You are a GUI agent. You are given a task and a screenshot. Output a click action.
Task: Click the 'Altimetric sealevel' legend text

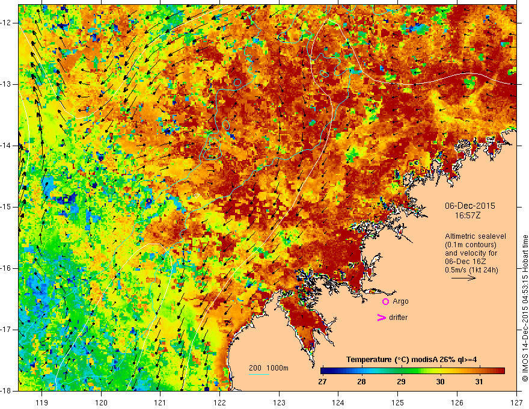(x=475, y=236)
